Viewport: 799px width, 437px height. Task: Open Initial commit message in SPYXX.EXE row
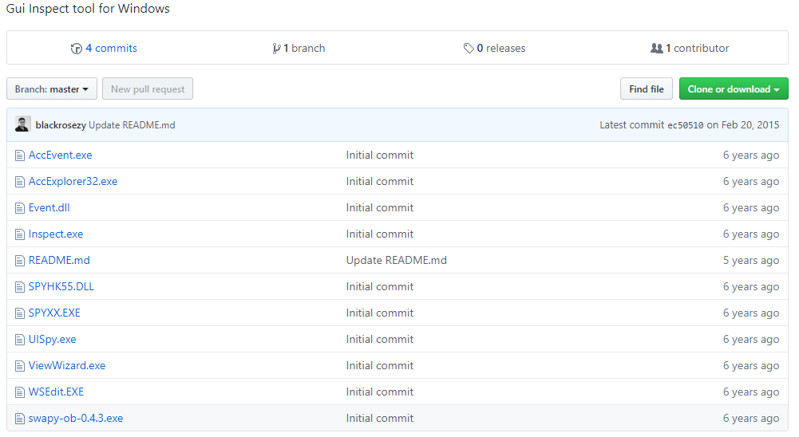coord(380,313)
